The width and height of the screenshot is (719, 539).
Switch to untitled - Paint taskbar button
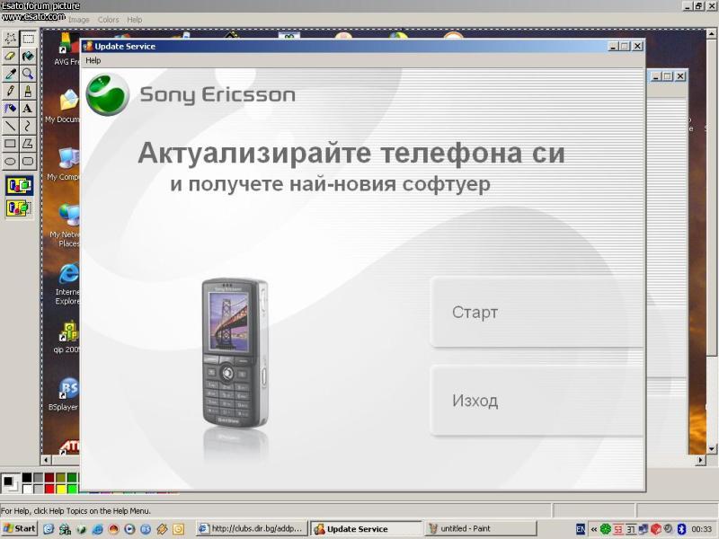[x=481, y=528]
